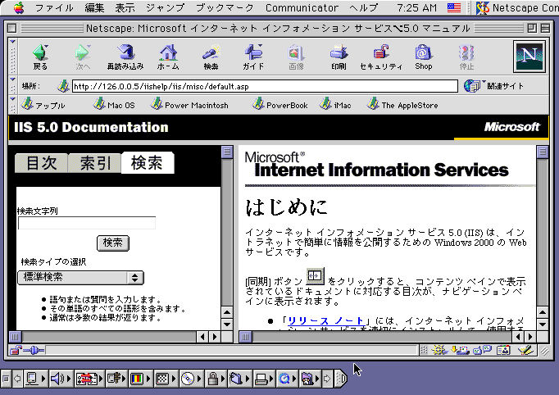Open the Newsgroups chat icon in component bar
The image size is (559, 395).
pos(482,350)
